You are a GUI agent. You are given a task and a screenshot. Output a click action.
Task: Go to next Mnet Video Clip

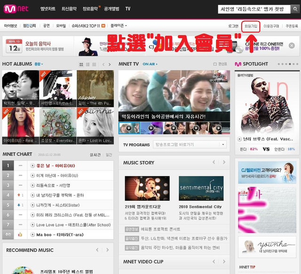tap(224, 261)
